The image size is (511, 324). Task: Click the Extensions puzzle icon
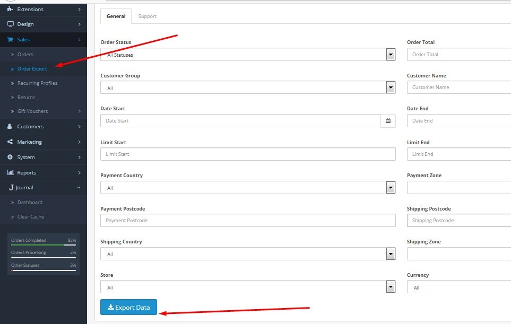point(10,9)
